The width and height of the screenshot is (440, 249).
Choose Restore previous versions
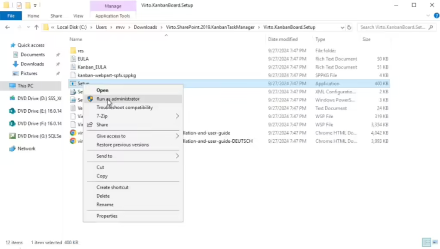pyautogui.click(x=122, y=145)
